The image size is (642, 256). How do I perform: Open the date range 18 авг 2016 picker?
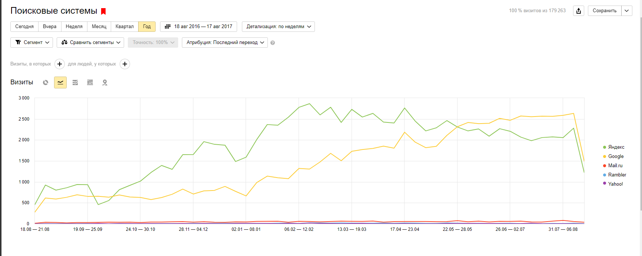(199, 27)
